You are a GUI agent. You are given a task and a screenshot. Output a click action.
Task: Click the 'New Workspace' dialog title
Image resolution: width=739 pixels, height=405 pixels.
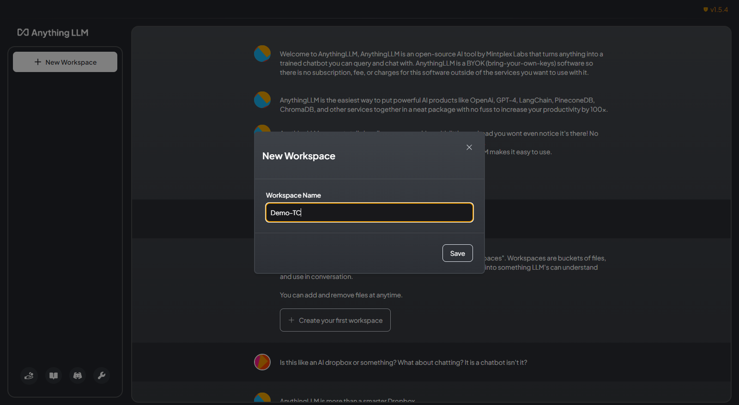(299, 156)
